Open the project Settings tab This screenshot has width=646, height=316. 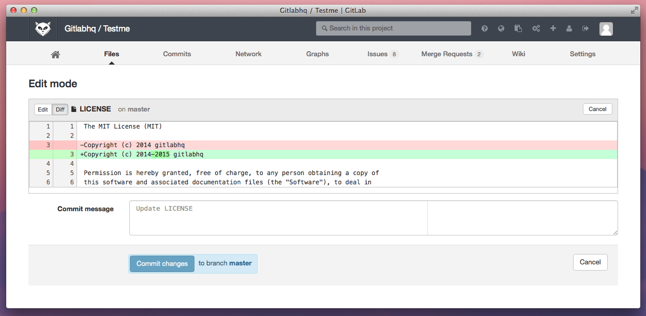click(582, 54)
